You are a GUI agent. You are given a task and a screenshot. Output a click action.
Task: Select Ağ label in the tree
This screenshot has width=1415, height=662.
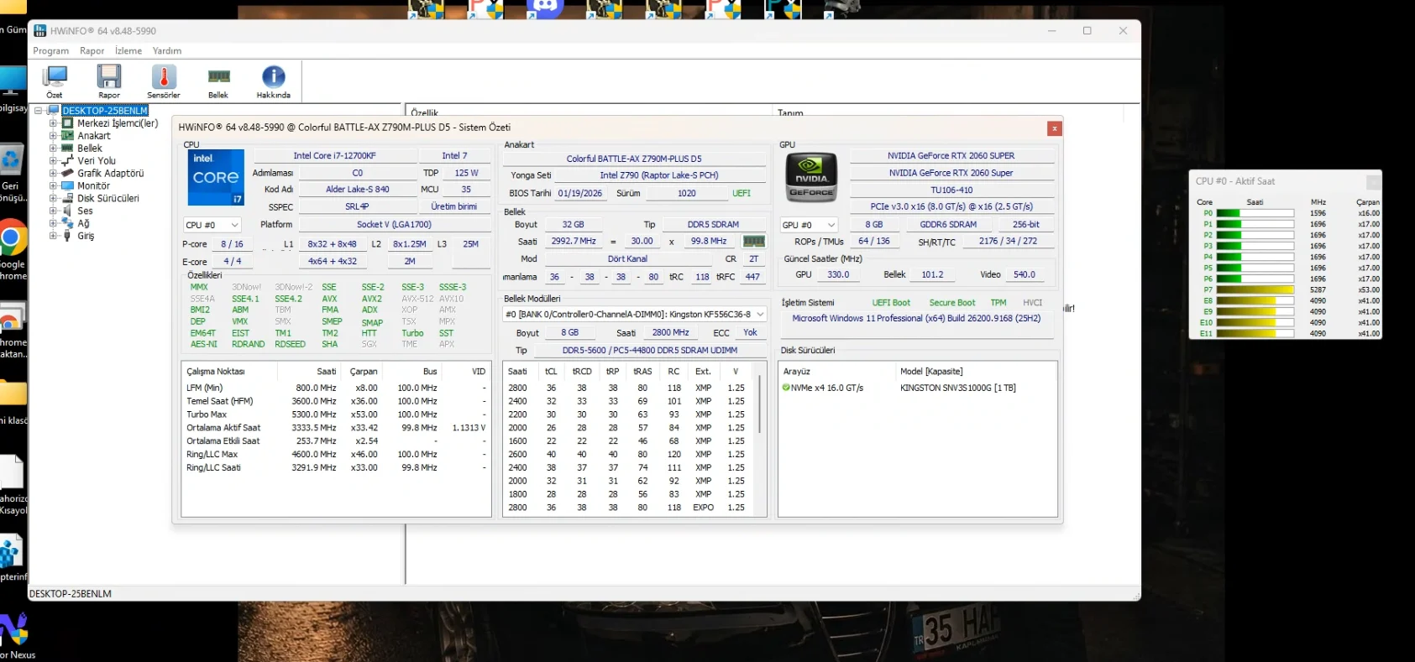pyautogui.click(x=83, y=224)
